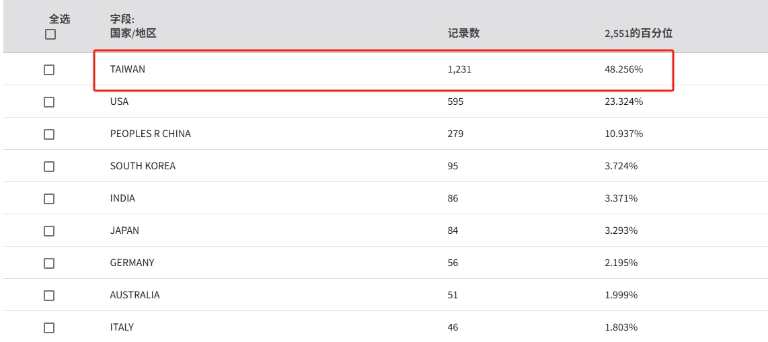Click the SOUTH KOREA label
Viewport: 768px width, 342px height.
pos(143,166)
